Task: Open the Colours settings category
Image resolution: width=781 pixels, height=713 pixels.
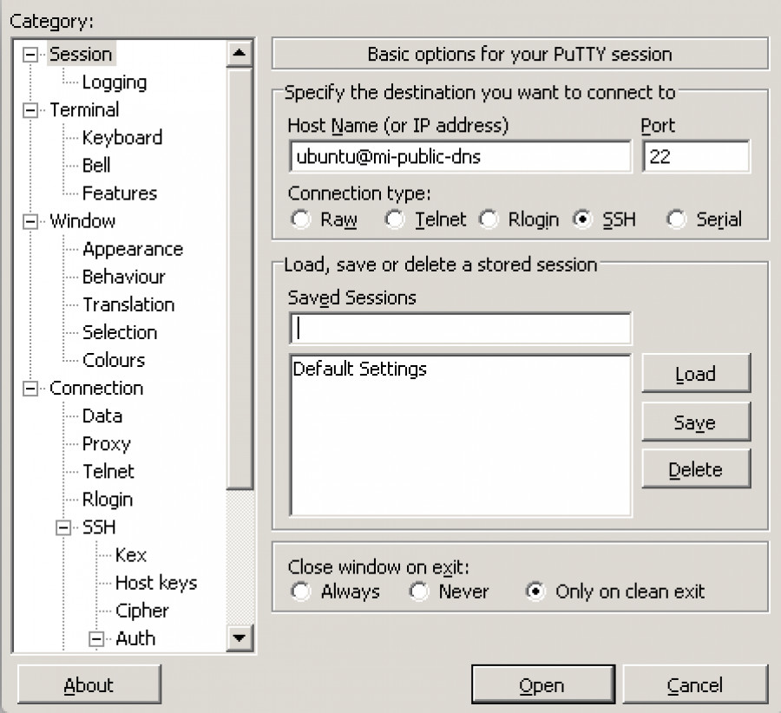Action: coord(114,360)
